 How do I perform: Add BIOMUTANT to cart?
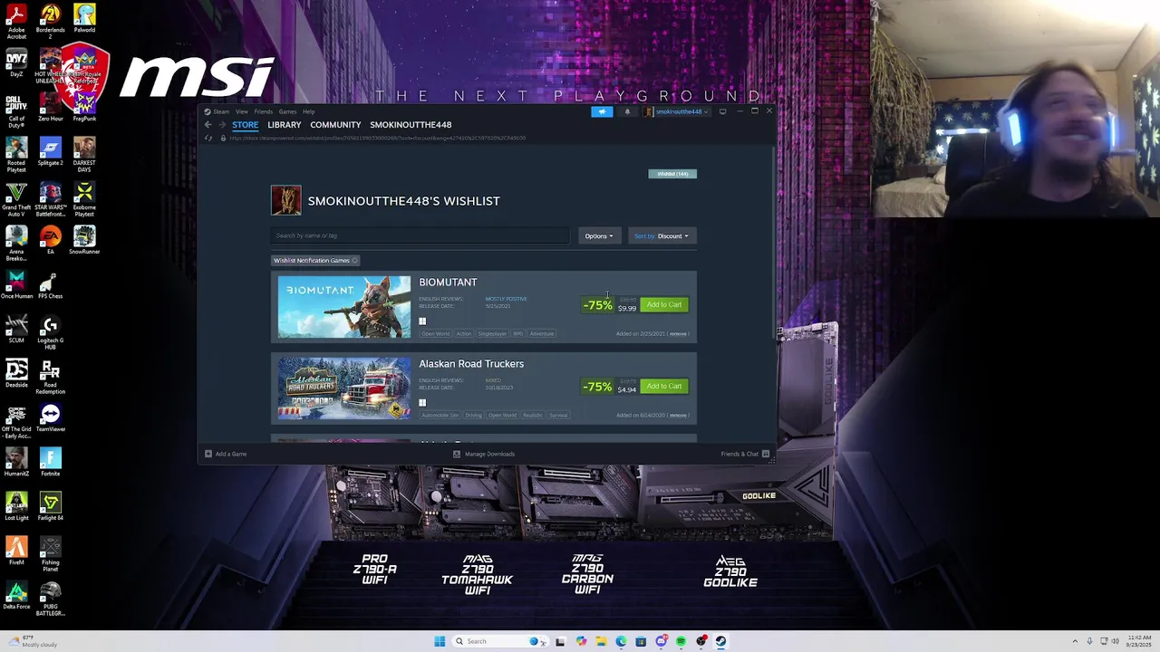point(664,305)
